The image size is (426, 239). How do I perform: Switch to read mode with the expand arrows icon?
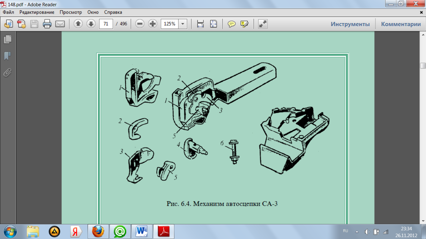coord(263,24)
